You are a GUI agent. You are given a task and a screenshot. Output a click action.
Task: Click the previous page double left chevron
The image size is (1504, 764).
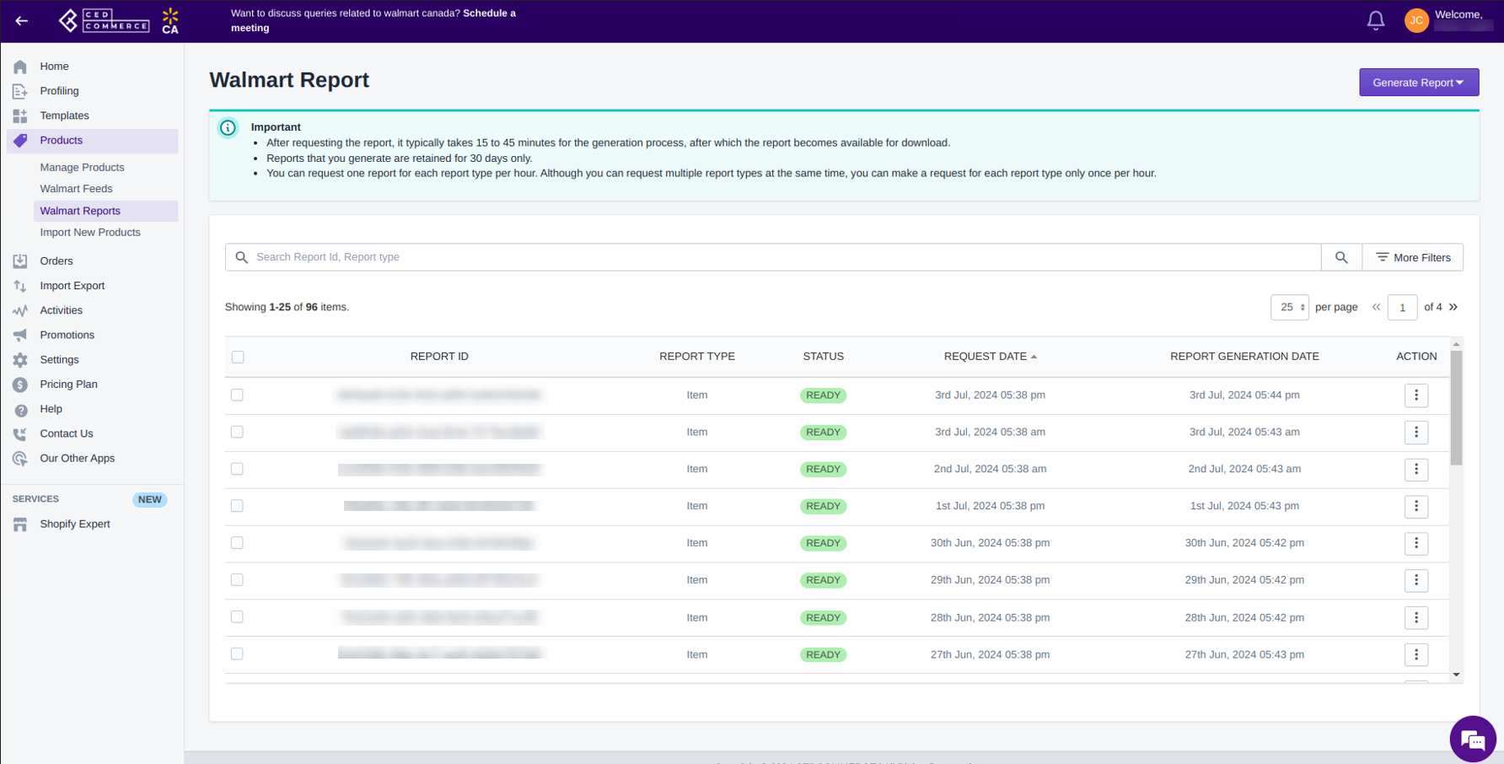[1376, 307]
